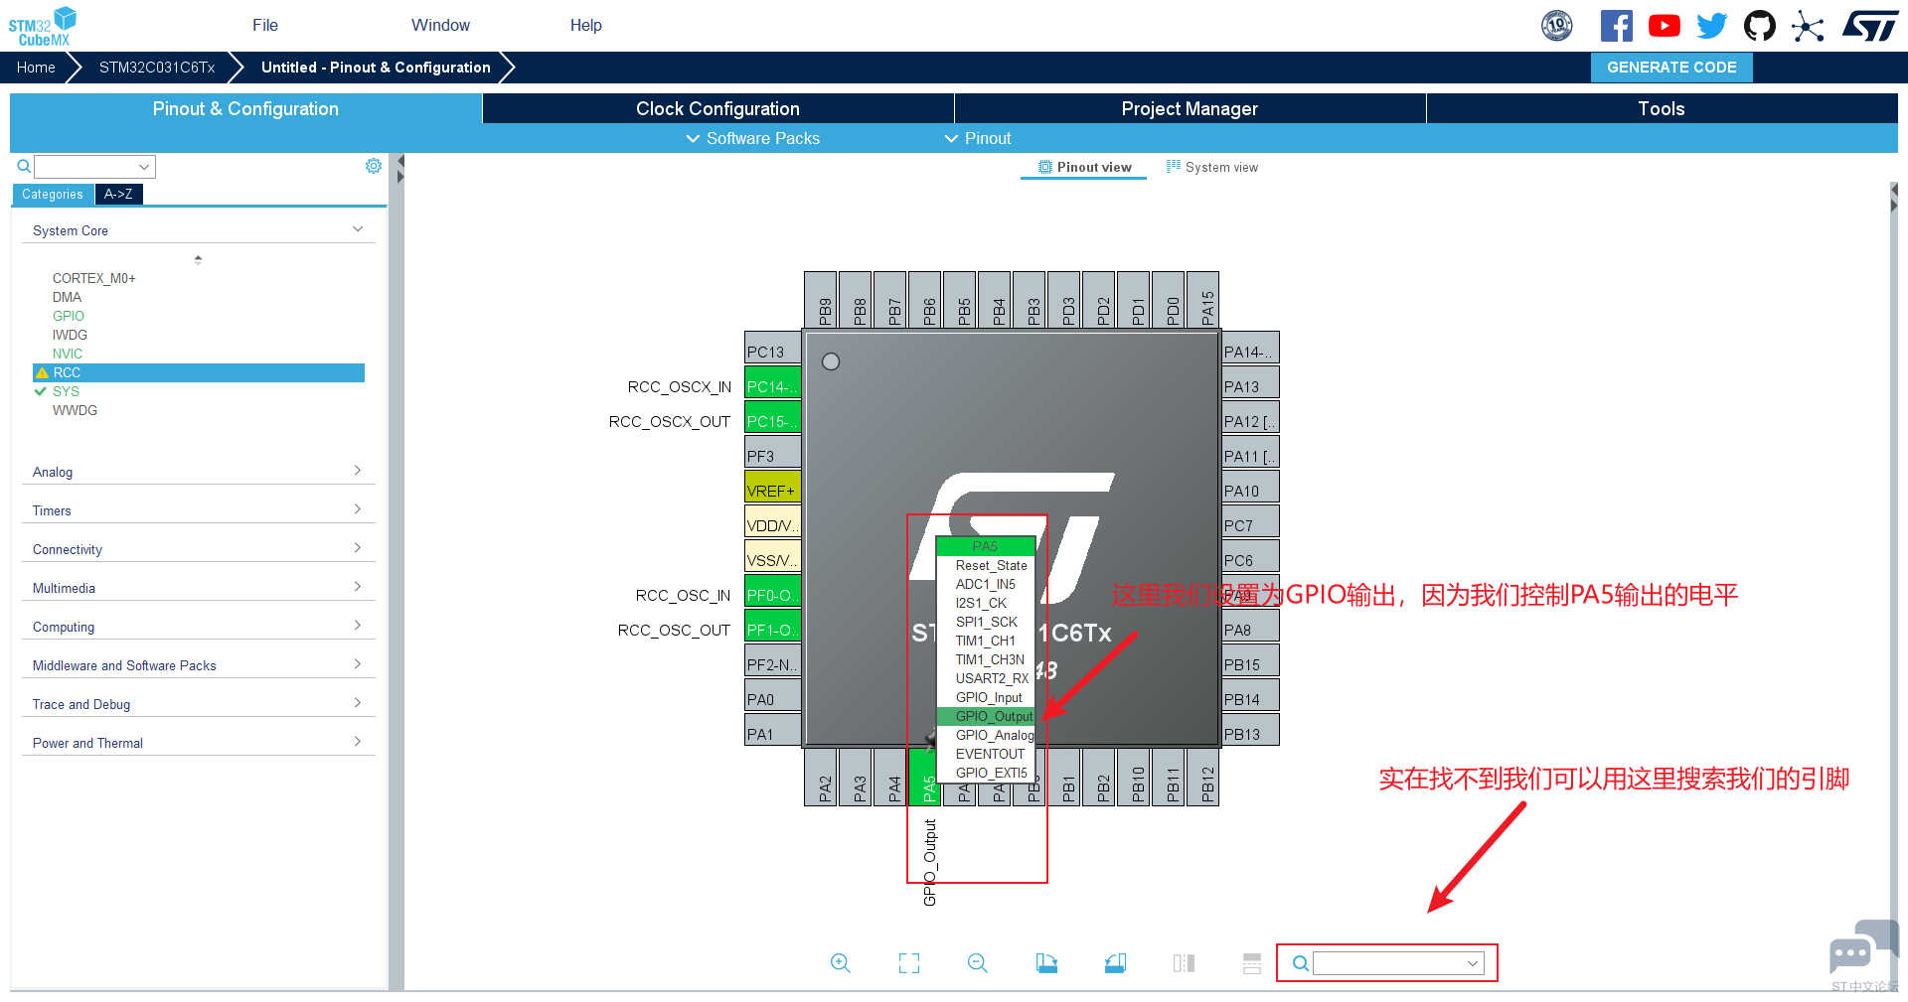1908x1002 pixels.
Task: Open the GitHub icon
Action: click(1760, 26)
